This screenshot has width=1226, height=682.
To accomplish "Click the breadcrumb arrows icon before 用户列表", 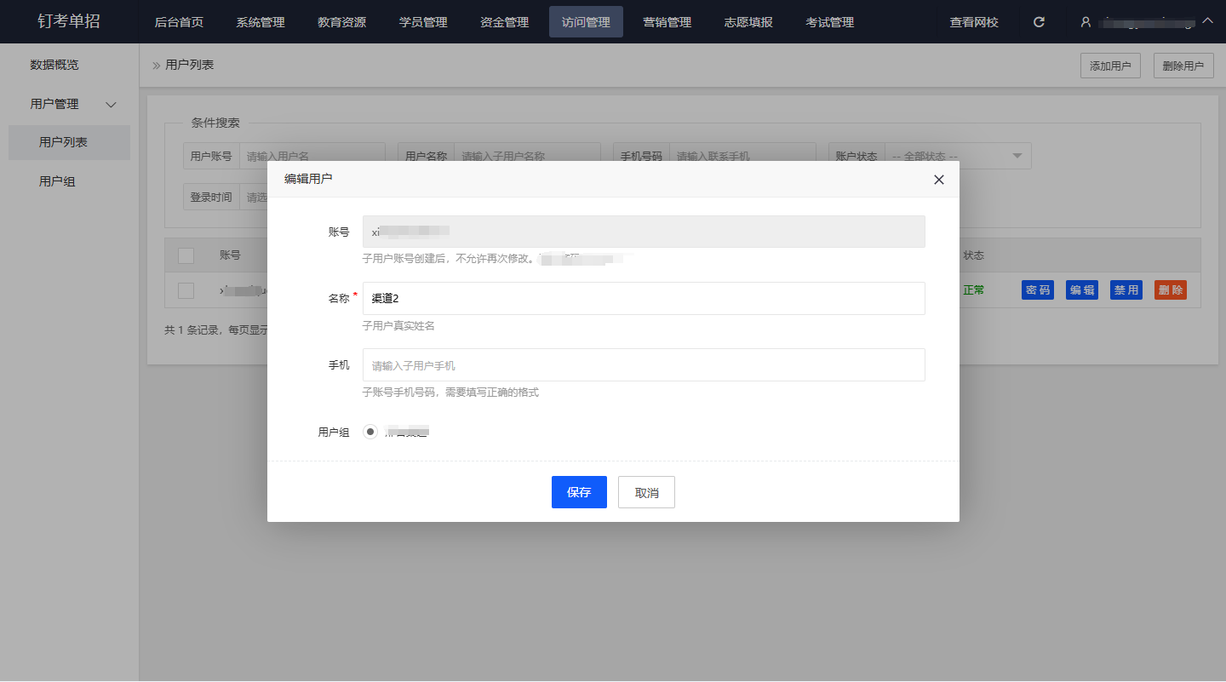I will [156, 66].
